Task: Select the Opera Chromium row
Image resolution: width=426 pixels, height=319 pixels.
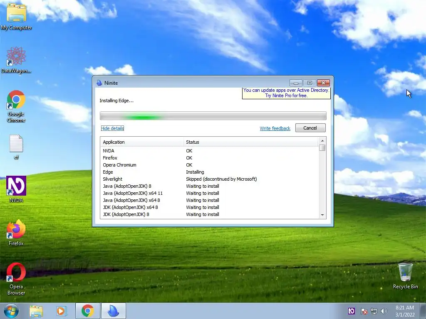Action: (209, 165)
